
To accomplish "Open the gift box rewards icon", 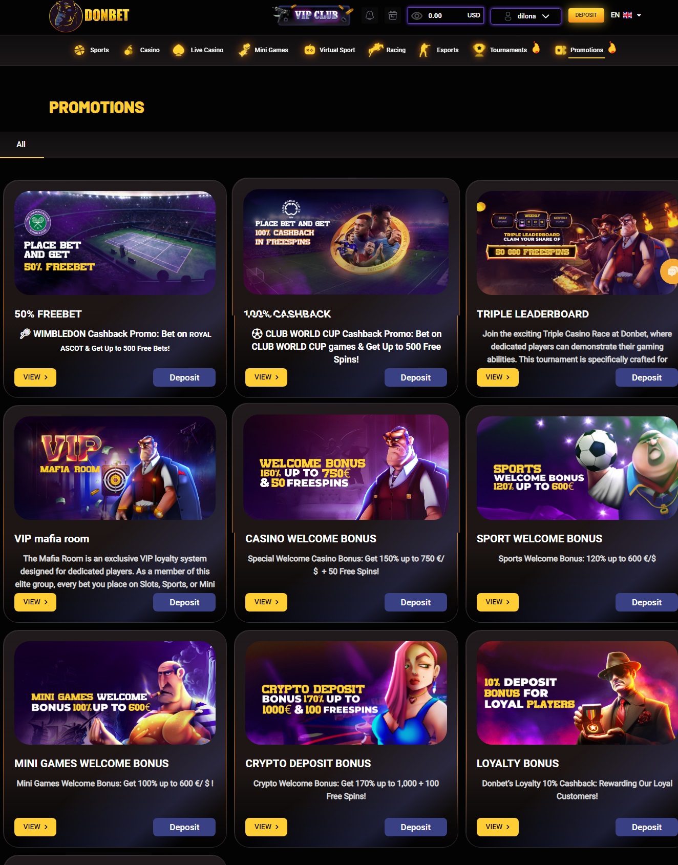I will pyautogui.click(x=393, y=15).
